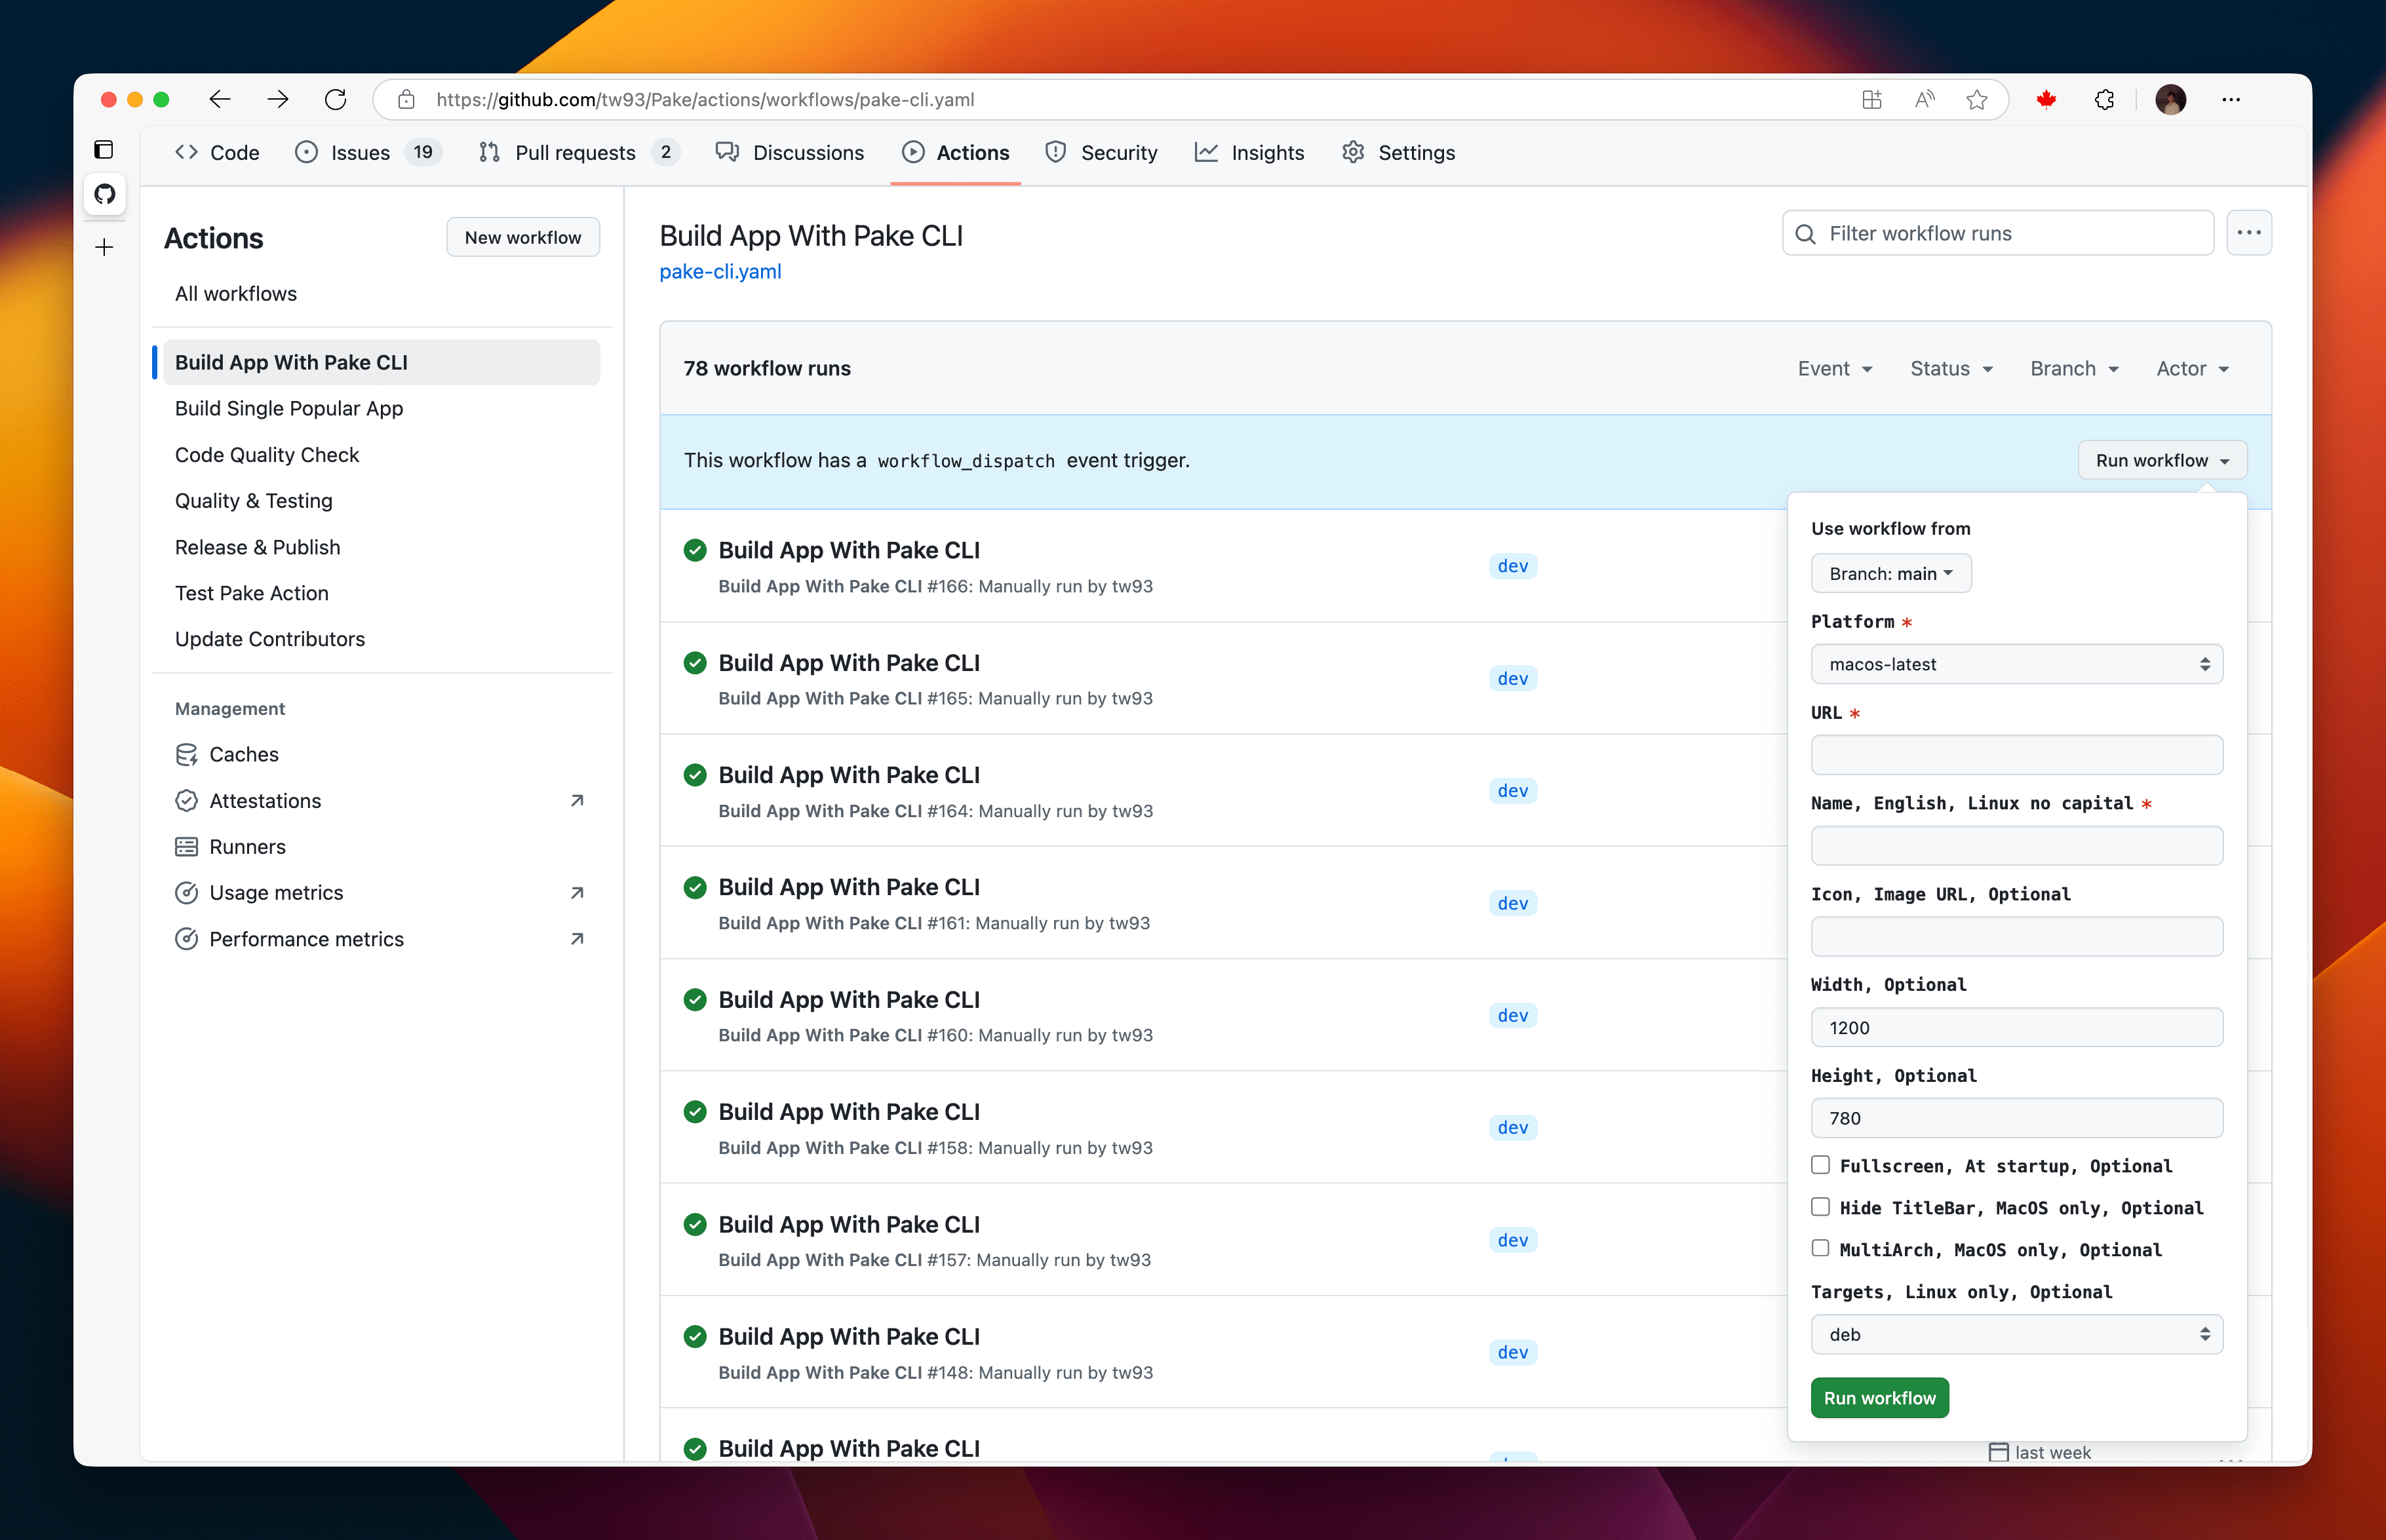
Task: Click the read aloud icon in address bar
Action: [x=1924, y=99]
